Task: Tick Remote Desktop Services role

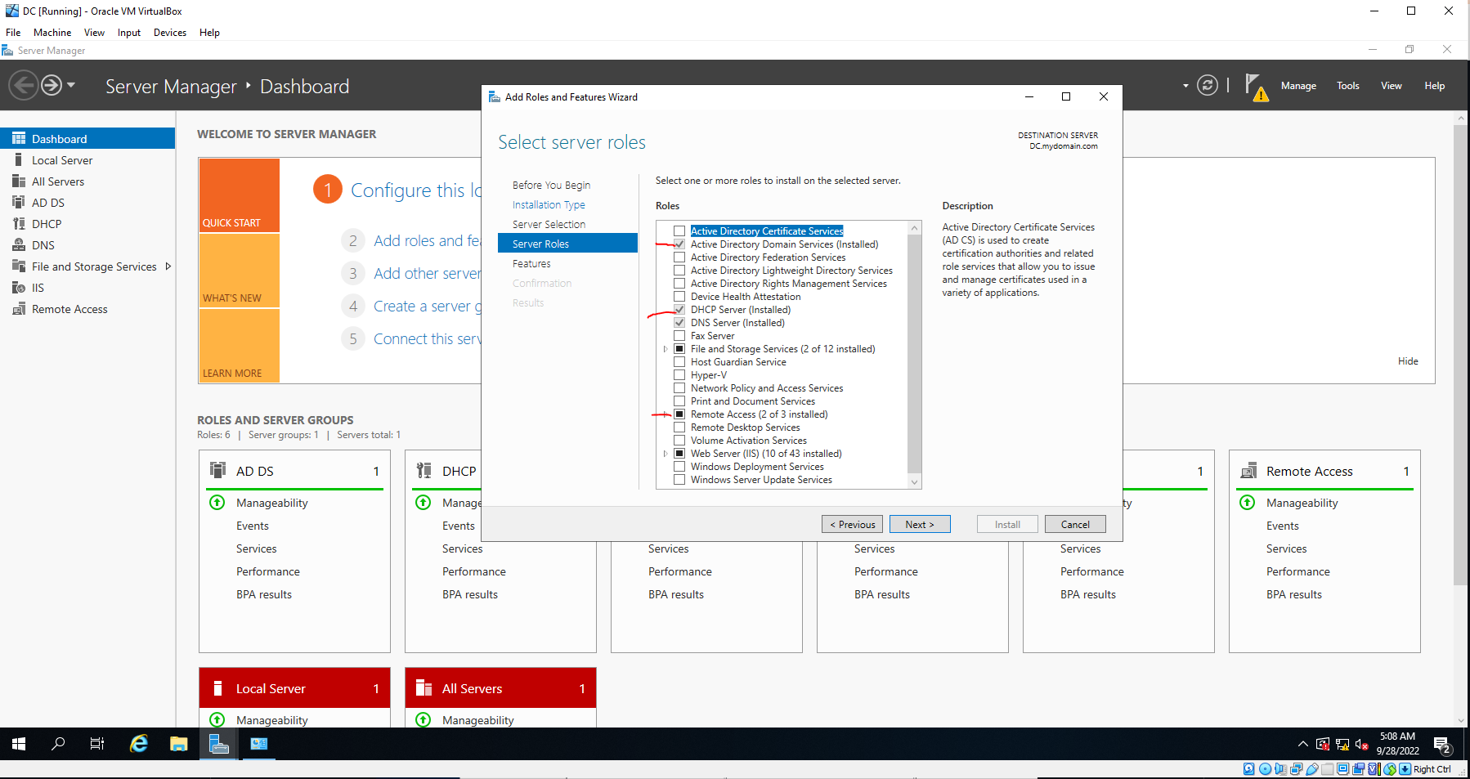Action: coord(679,428)
